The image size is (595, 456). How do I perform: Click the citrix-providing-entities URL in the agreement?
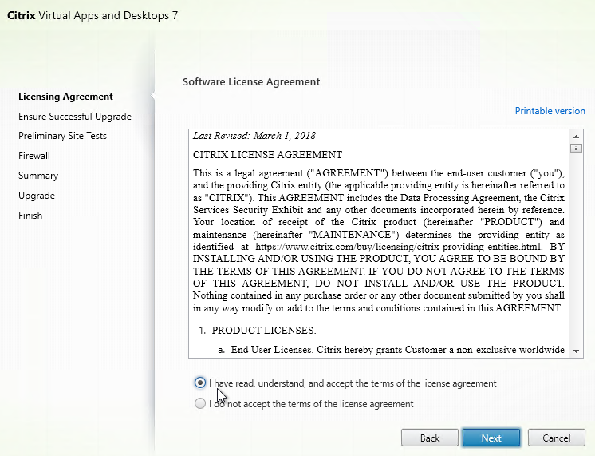click(399, 247)
